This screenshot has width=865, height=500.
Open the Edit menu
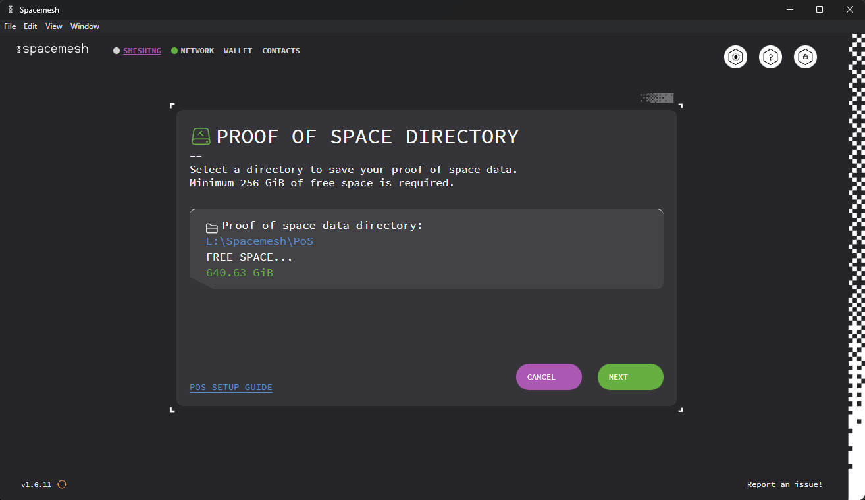coord(30,26)
